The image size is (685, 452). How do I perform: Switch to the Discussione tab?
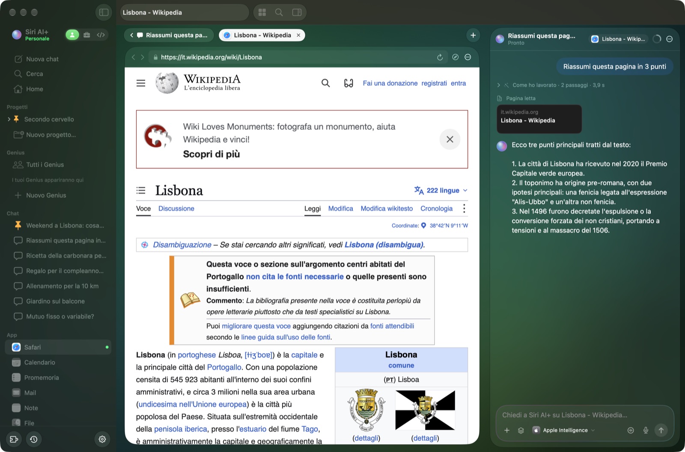[176, 209]
